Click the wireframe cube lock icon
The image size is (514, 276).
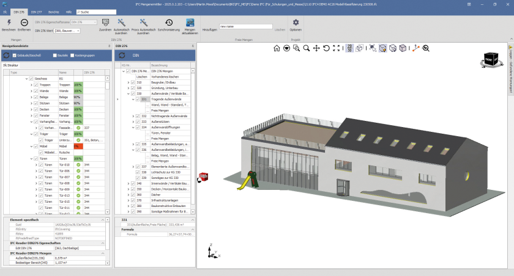pos(393,48)
